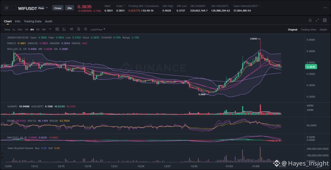The image size is (331, 170).
Task: Select the 1D time interval
Action: pos(38,30)
